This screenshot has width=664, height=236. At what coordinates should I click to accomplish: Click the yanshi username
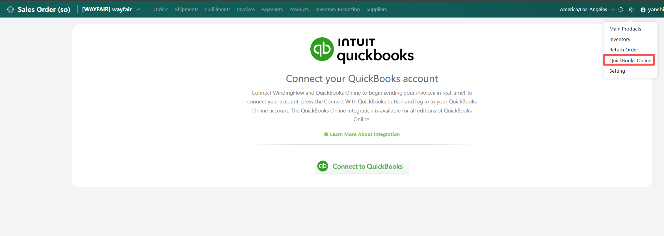pyautogui.click(x=656, y=9)
